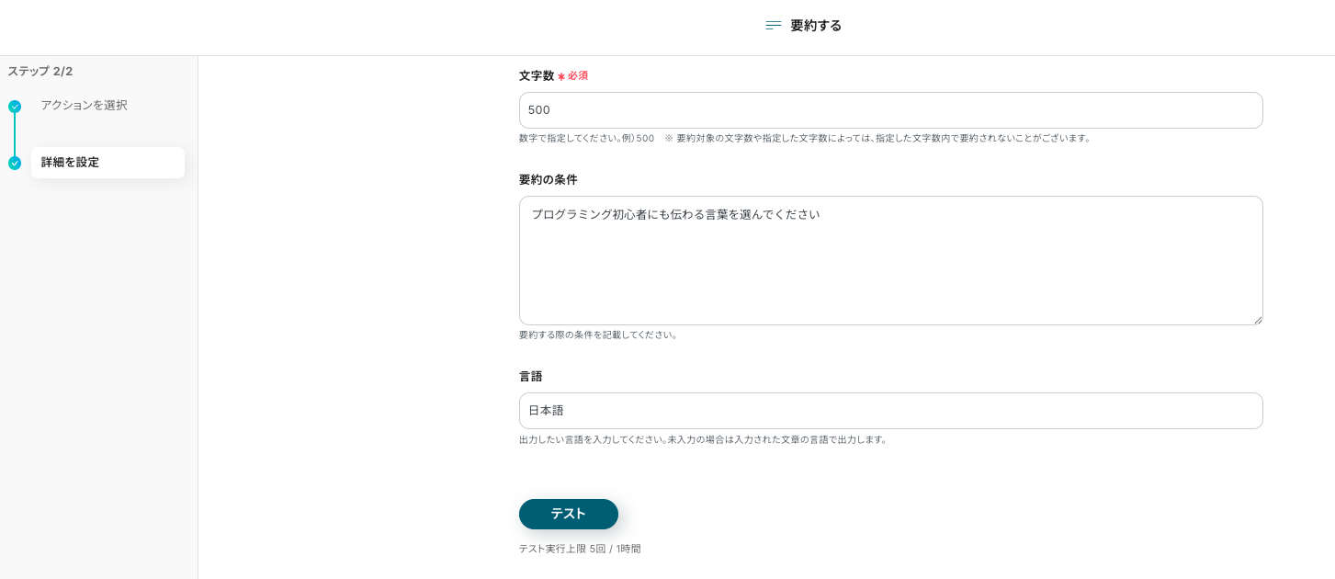1335x579 pixels.
Task: Focus the 言語 input containing 日本語
Action: pyautogui.click(x=890, y=411)
